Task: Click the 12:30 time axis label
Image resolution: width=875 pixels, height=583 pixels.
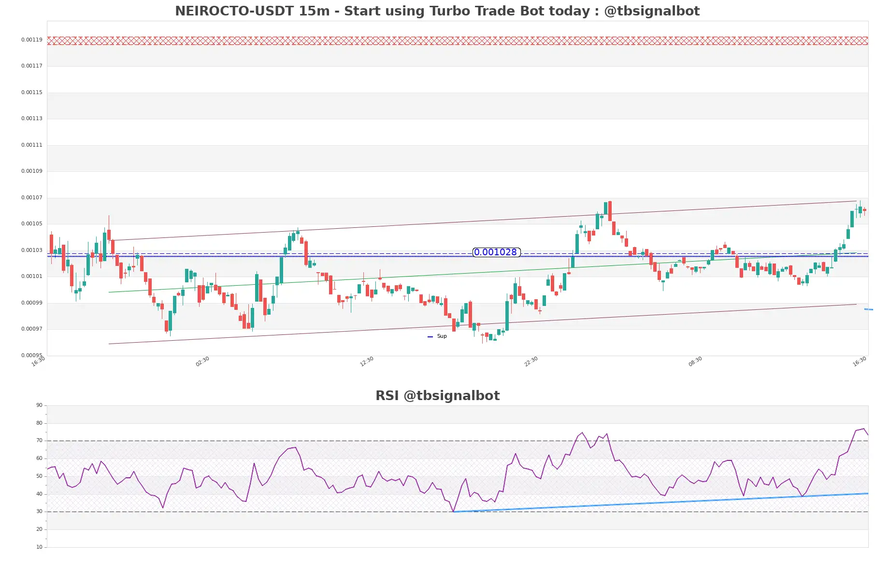Action: click(367, 361)
